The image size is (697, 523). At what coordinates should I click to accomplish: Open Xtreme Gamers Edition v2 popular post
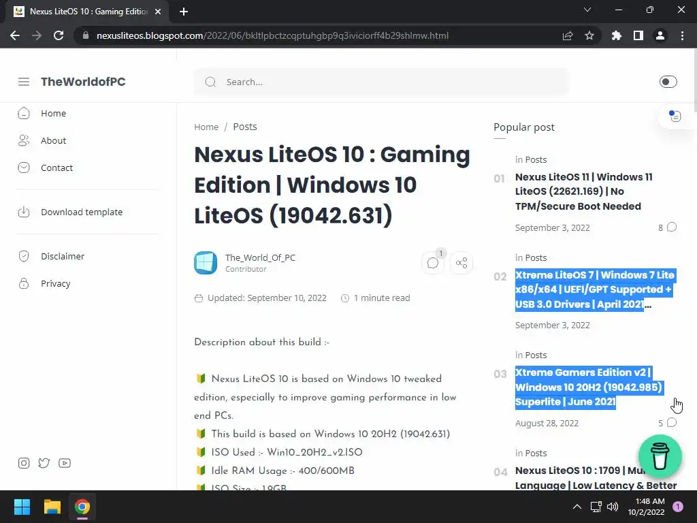coord(589,387)
